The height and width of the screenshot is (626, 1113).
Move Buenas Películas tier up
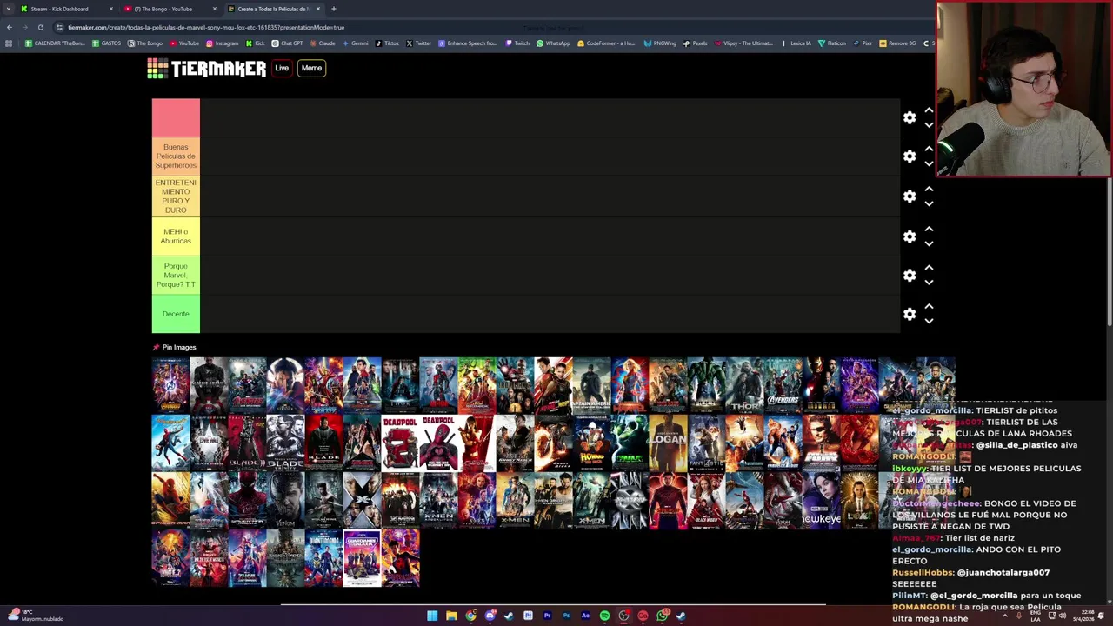pos(929,150)
